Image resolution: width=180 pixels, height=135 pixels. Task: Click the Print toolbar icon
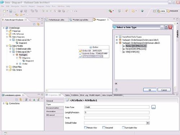click(15, 11)
